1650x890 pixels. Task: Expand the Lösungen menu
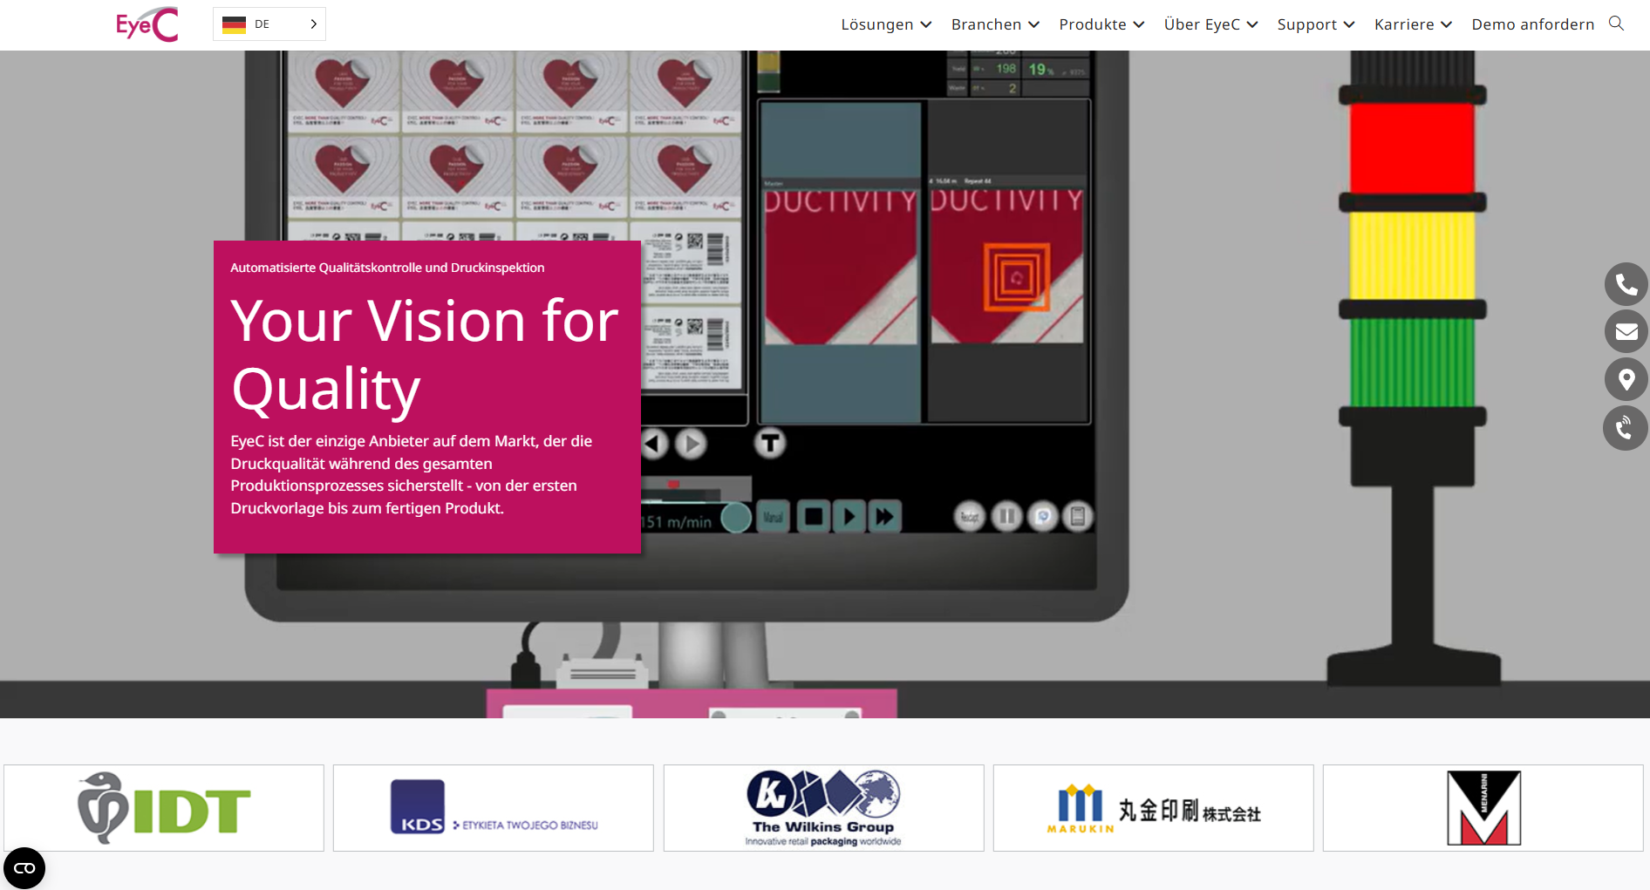coord(886,24)
